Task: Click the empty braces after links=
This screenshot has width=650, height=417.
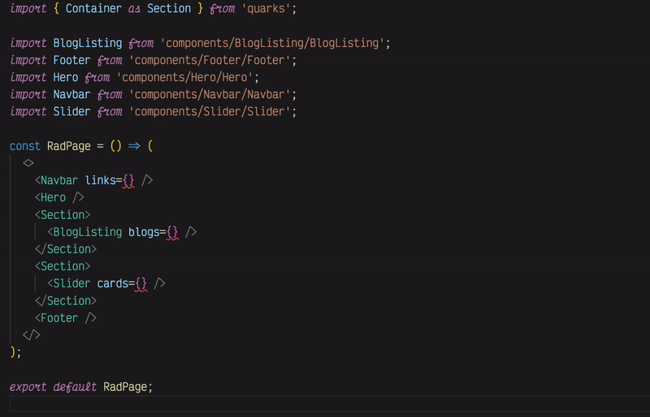Action: pos(128,180)
